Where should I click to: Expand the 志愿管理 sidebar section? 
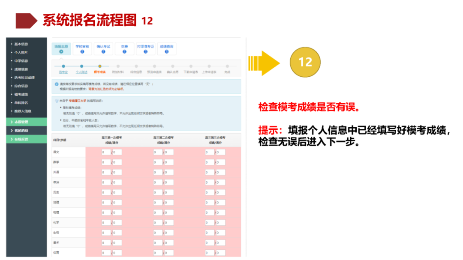21,122
